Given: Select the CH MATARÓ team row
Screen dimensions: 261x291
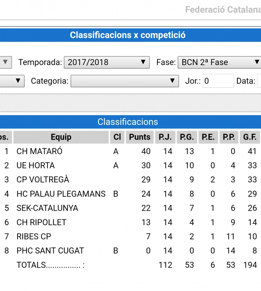Looking at the screenshot, I should tap(39, 151).
